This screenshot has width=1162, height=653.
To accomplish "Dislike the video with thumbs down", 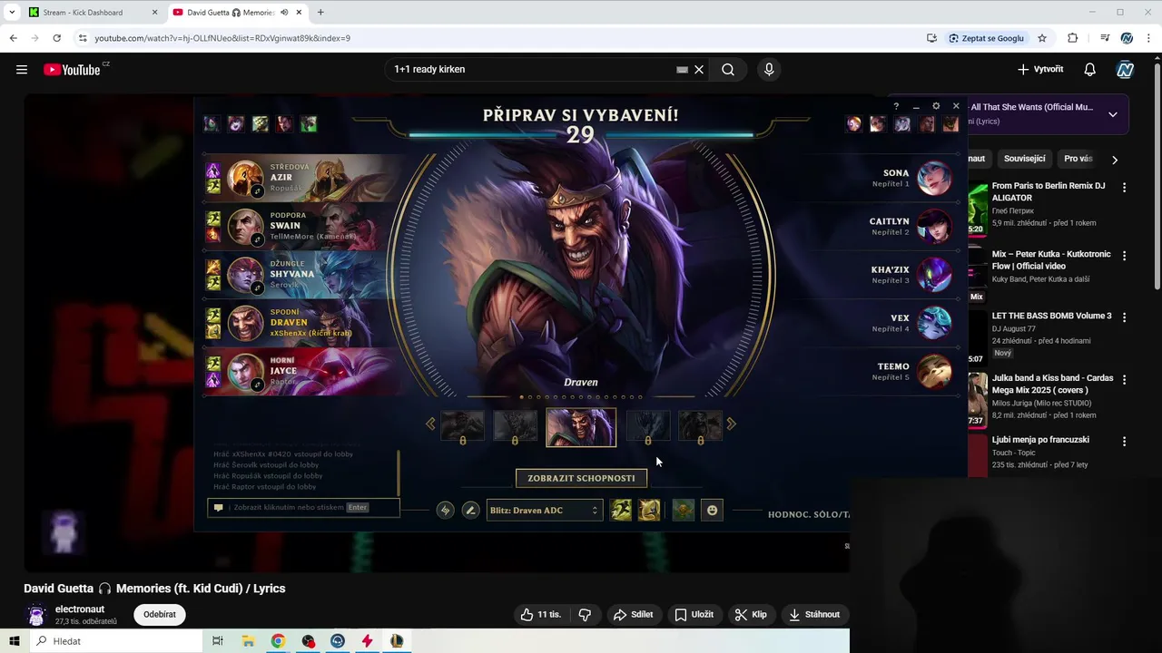I will (585, 615).
